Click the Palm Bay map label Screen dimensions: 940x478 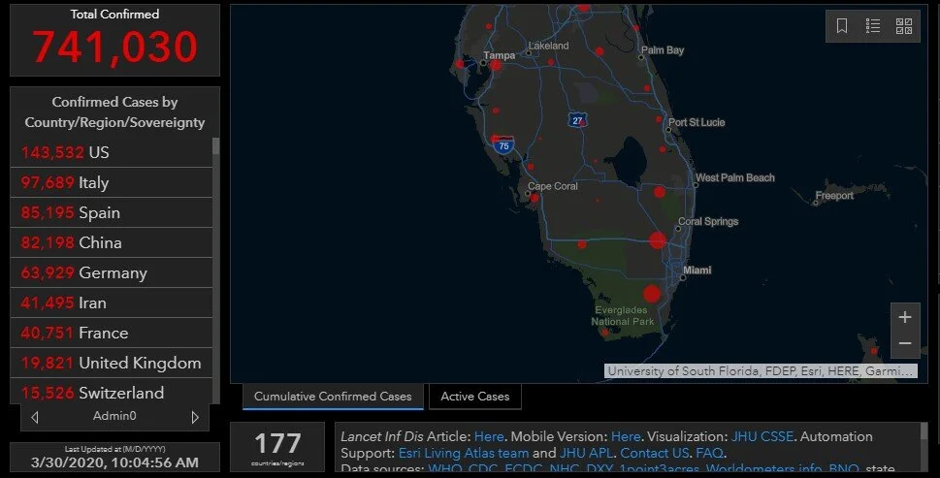pyautogui.click(x=663, y=50)
